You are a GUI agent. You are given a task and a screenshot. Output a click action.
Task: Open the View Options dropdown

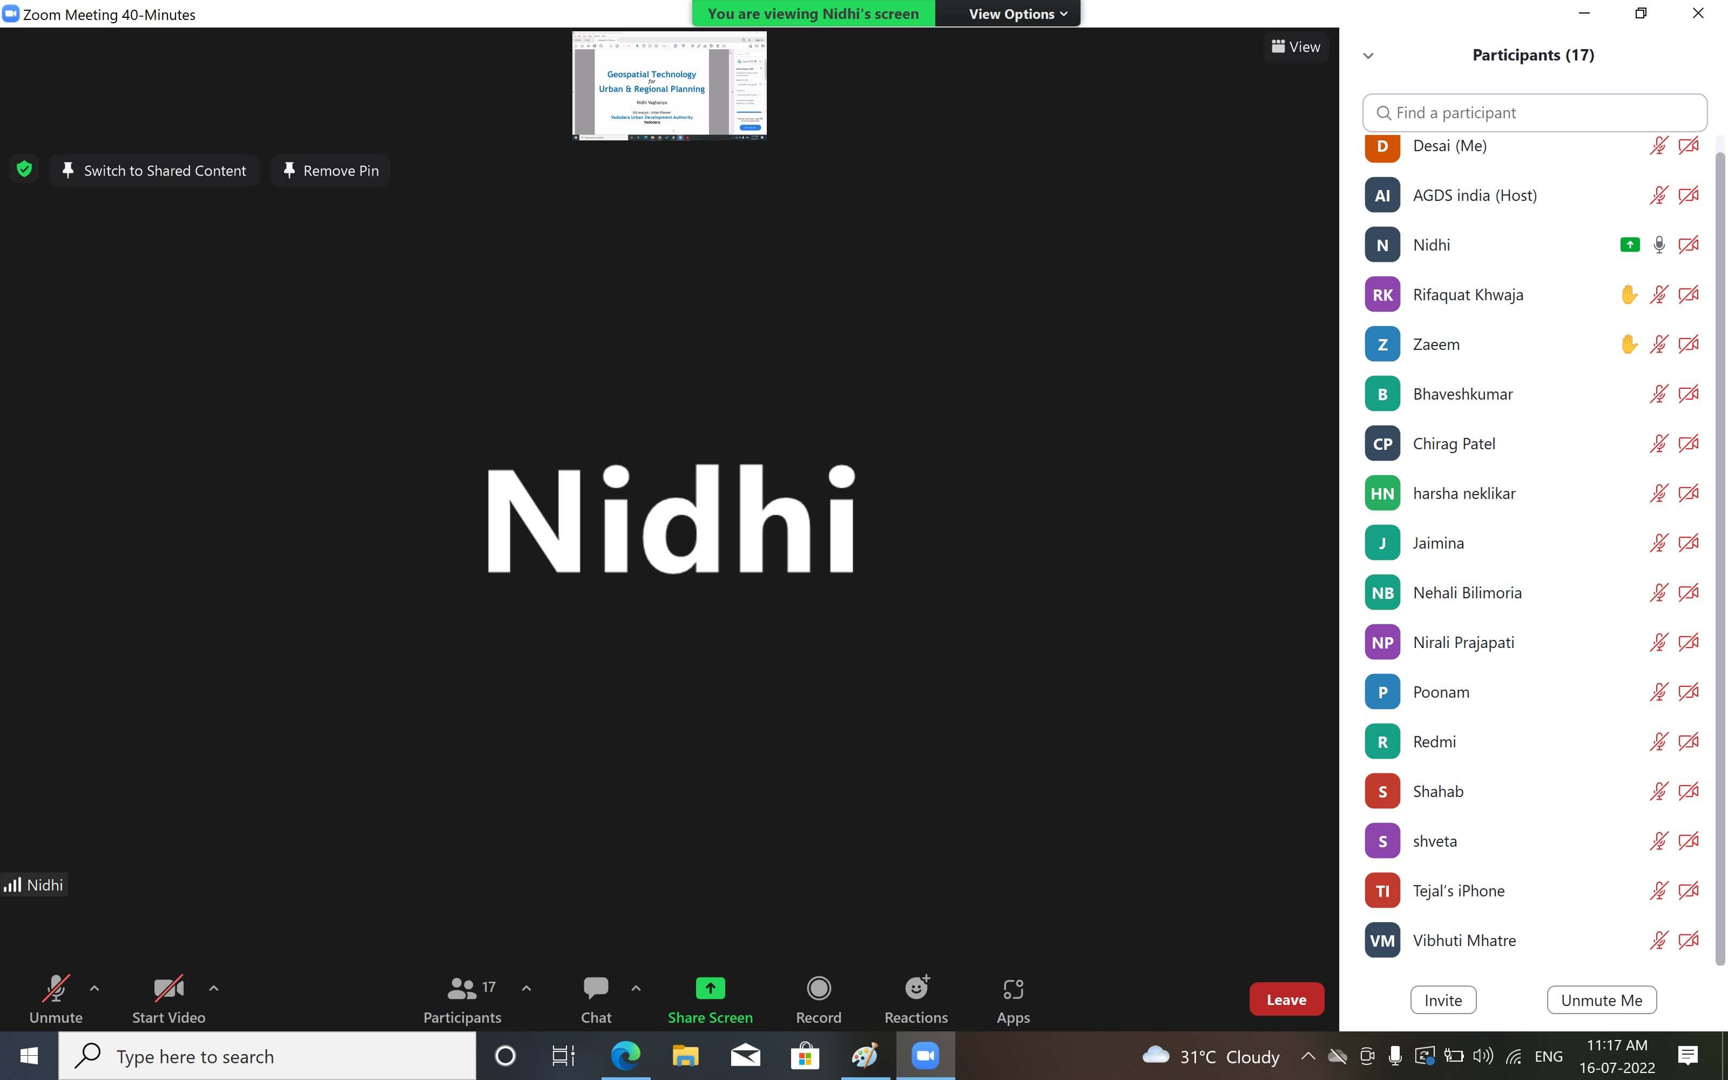(1017, 14)
